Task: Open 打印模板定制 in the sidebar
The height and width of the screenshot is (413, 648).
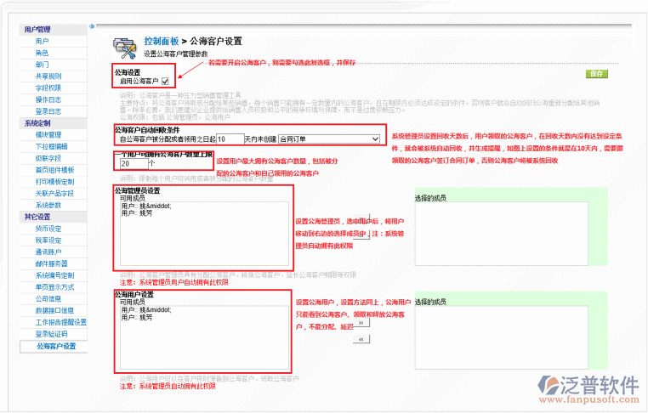Action: click(55, 182)
